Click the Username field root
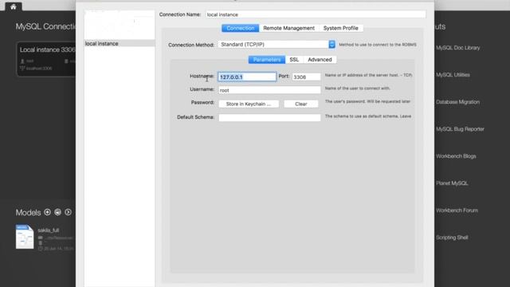 click(x=269, y=90)
